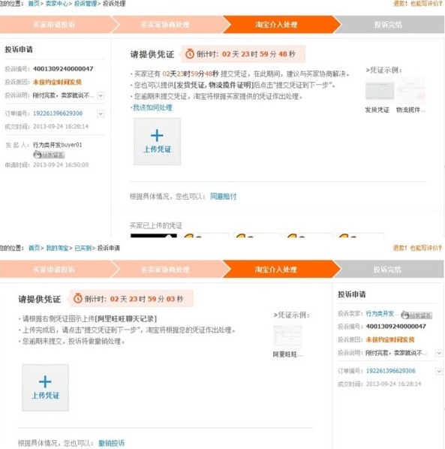Image resolution: width=445 pixels, height=449 pixels.
Task: Click the Wangwang 给我留言 icon under buyer01
Action: [x=49, y=155]
